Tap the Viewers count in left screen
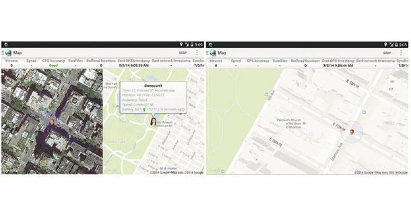411x222 pixels. point(11,65)
